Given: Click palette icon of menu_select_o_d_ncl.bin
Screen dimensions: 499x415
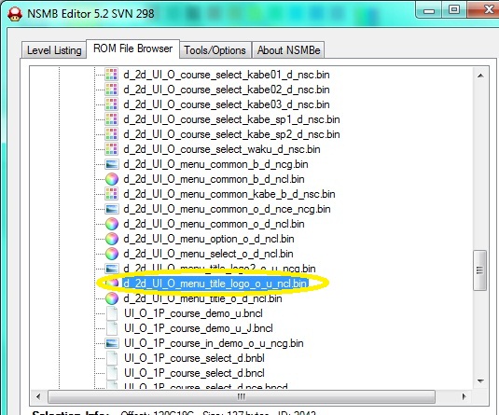Looking at the screenshot, I should (112, 254).
